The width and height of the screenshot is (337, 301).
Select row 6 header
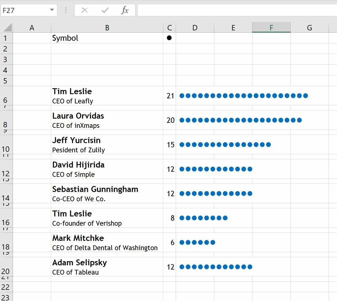[x=6, y=96]
